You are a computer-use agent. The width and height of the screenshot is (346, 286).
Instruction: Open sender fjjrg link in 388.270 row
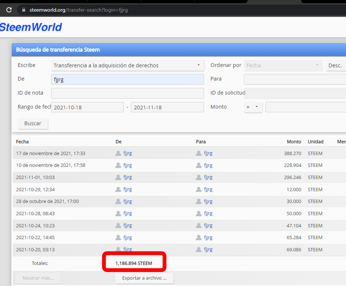coord(128,153)
